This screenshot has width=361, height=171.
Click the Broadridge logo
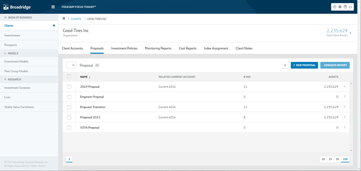pyautogui.click(x=17, y=7)
